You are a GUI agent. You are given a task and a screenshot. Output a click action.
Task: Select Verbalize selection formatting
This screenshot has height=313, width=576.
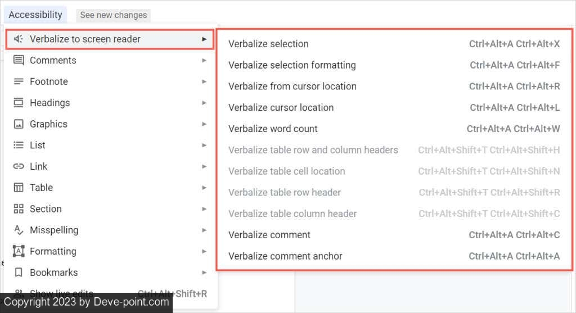[292, 65]
